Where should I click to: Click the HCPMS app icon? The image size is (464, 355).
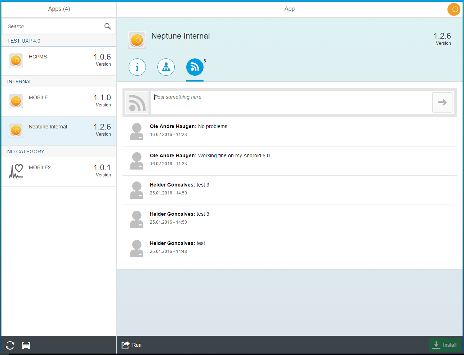(15, 60)
